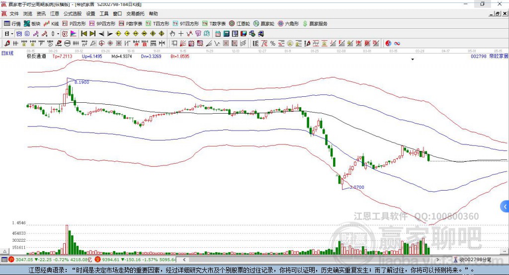Image resolution: width=509 pixels, height=275 pixels.
Task: Open the 帮助 menu
Action: pyautogui.click(x=153, y=13)
